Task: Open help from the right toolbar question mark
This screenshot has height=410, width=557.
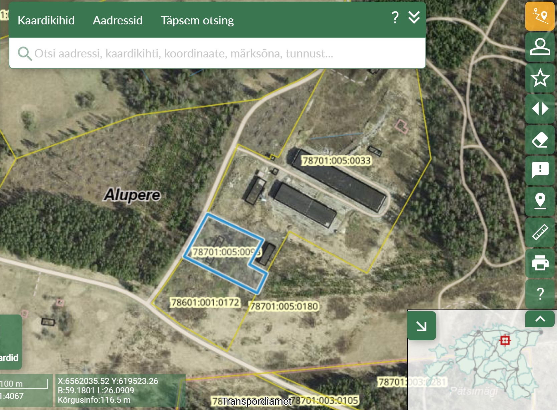Action: pos(540,294)
